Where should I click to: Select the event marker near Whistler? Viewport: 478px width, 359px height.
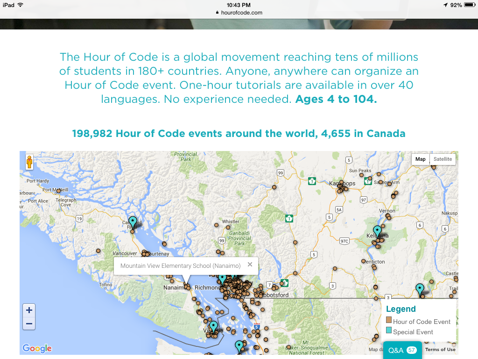click(x=216, y=225)
